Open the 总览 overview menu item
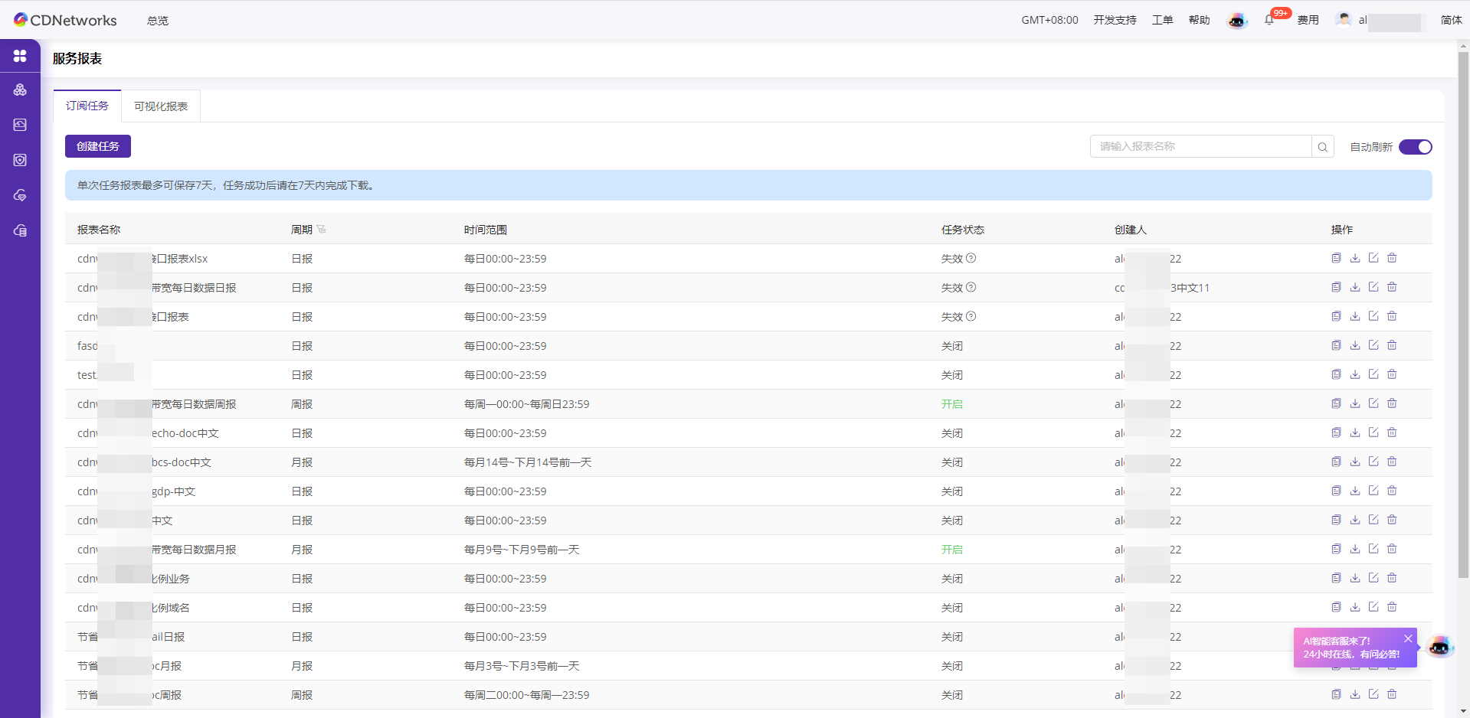This screenshot has width=1470, height=718. [158, 21]
